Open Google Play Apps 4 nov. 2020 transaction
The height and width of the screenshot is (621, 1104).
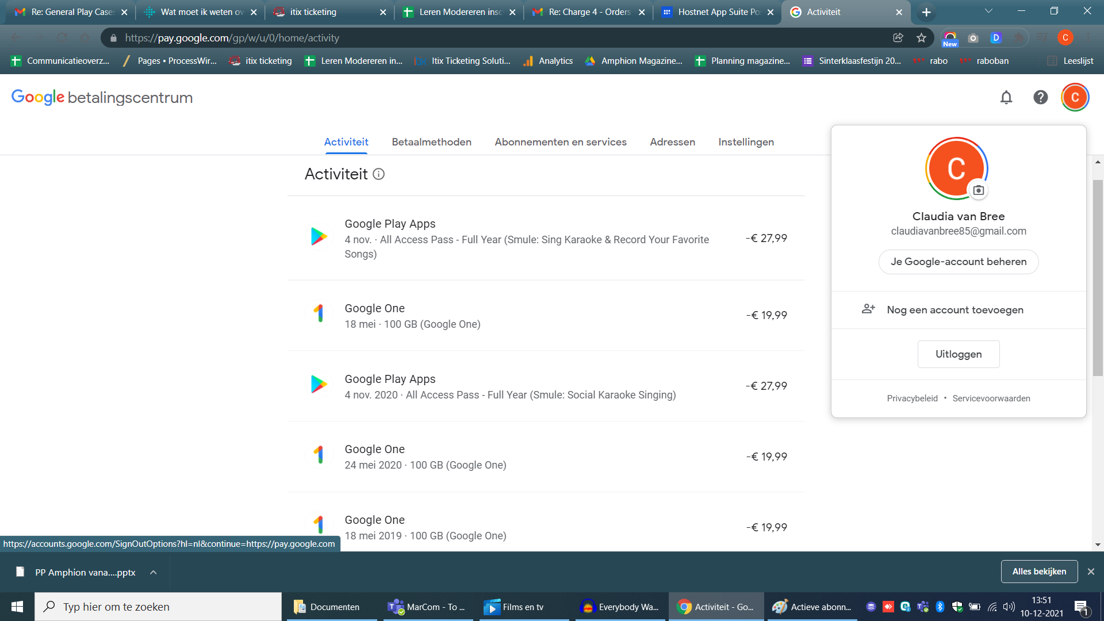pyautogui.click(x=546, y=386)
